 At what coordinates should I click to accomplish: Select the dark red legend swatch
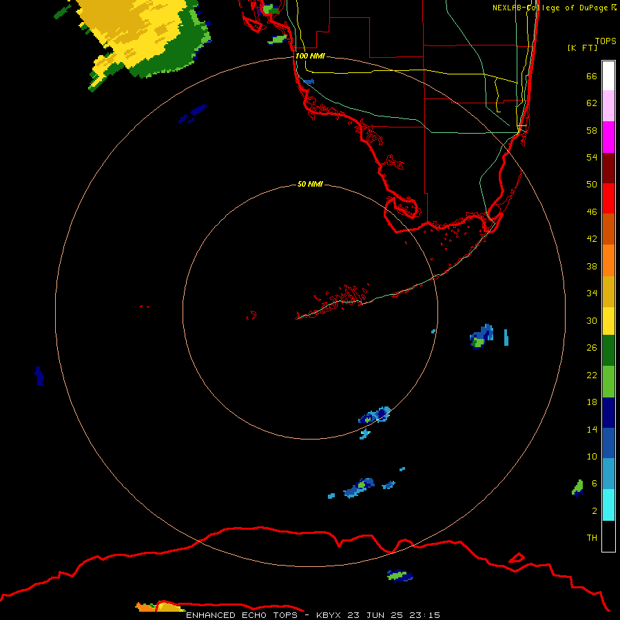pyautogui.click(x=608, y=168)
